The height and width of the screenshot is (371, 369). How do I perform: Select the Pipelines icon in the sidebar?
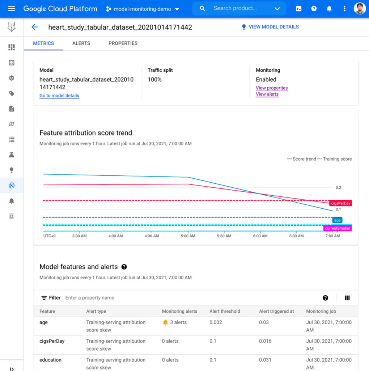pos(11,124)
